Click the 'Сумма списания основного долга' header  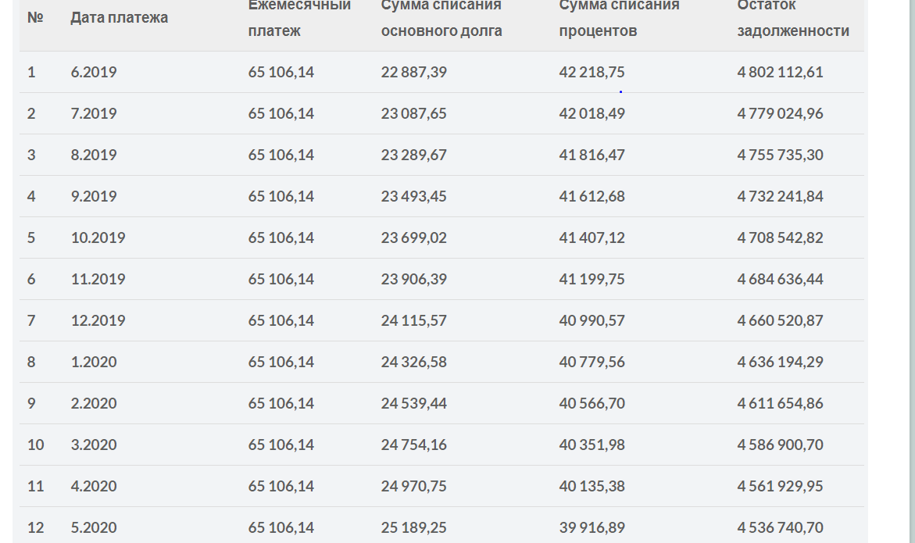pos(441,17)
